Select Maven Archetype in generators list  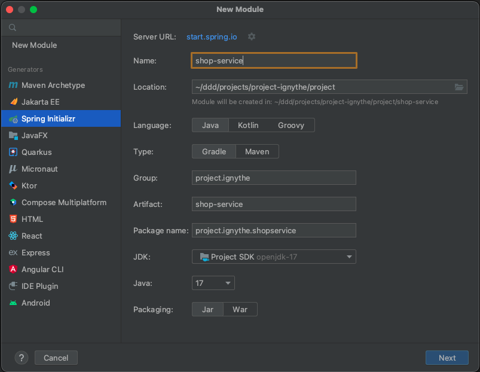[61, 85]
